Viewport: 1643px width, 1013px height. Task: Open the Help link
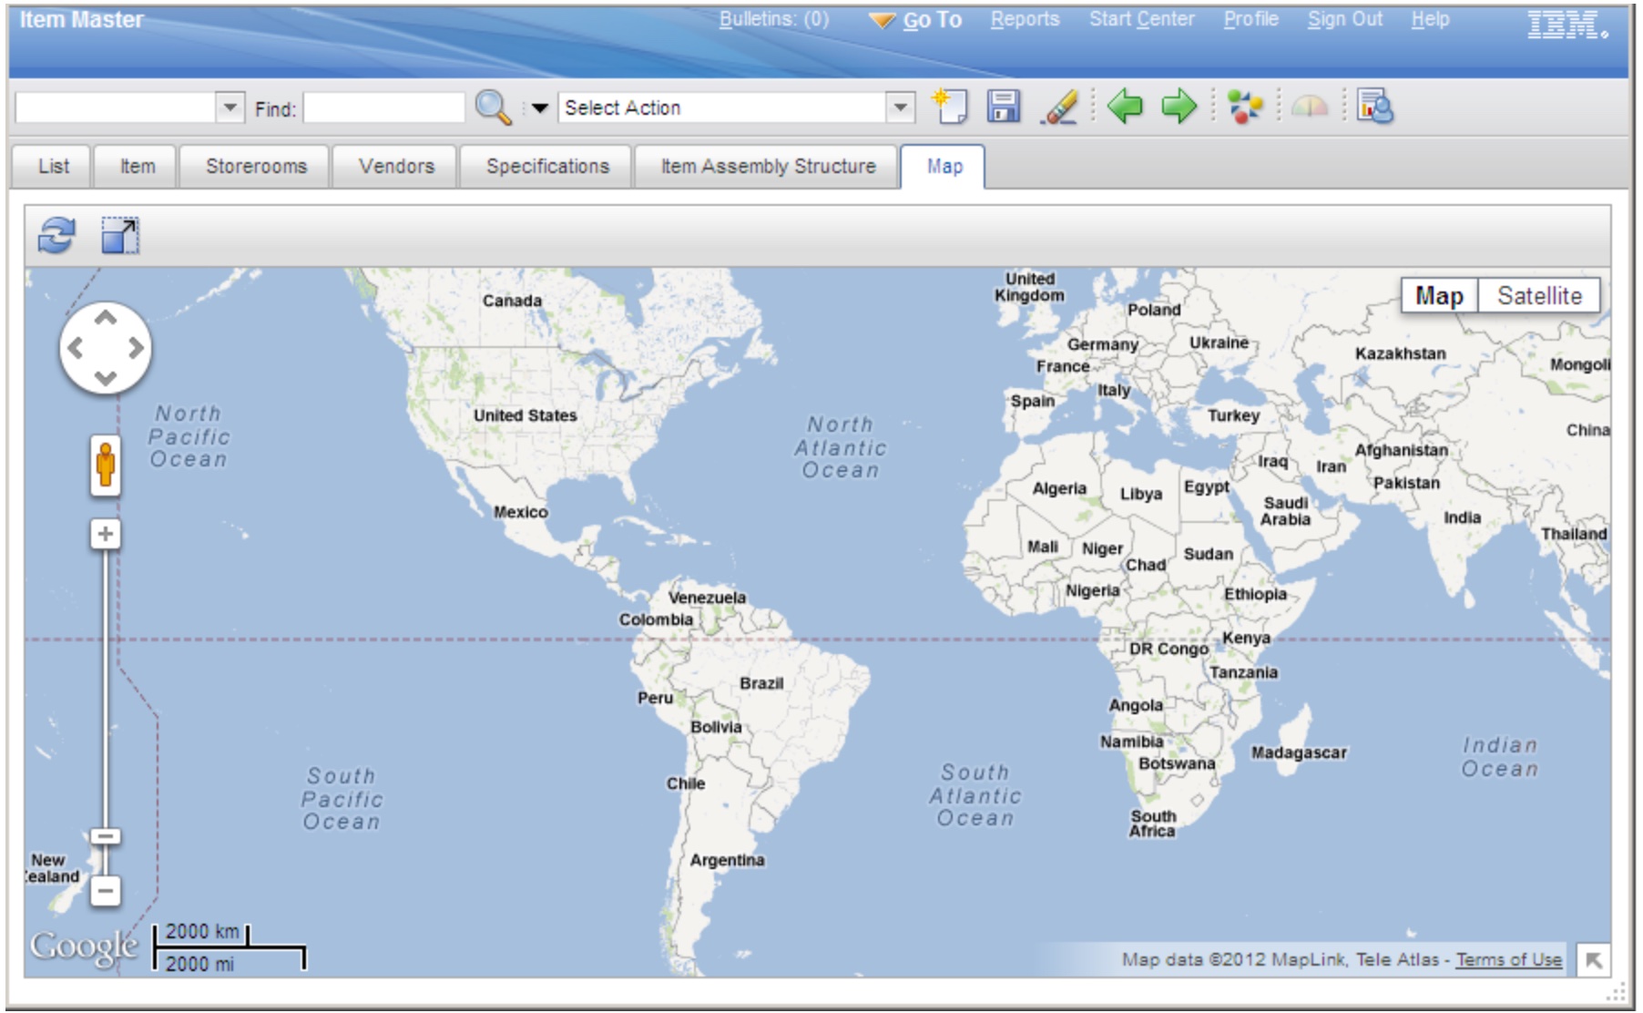pyautogui.click(x=1431, y=19)
